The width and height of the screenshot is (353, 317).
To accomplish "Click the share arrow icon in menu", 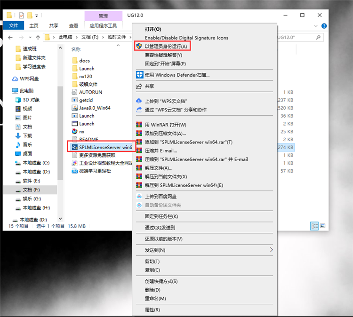I will (x=139, y=86).
